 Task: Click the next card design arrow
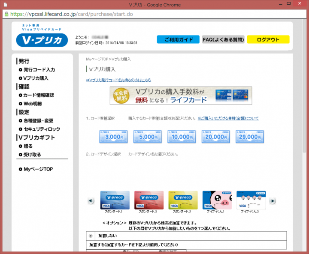(x=273, y=201)
